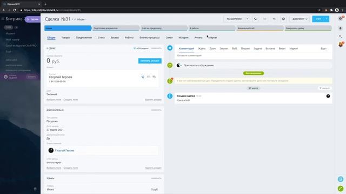Open the Роботы tab
346x194 pixels.
click(x=129, y=38)
